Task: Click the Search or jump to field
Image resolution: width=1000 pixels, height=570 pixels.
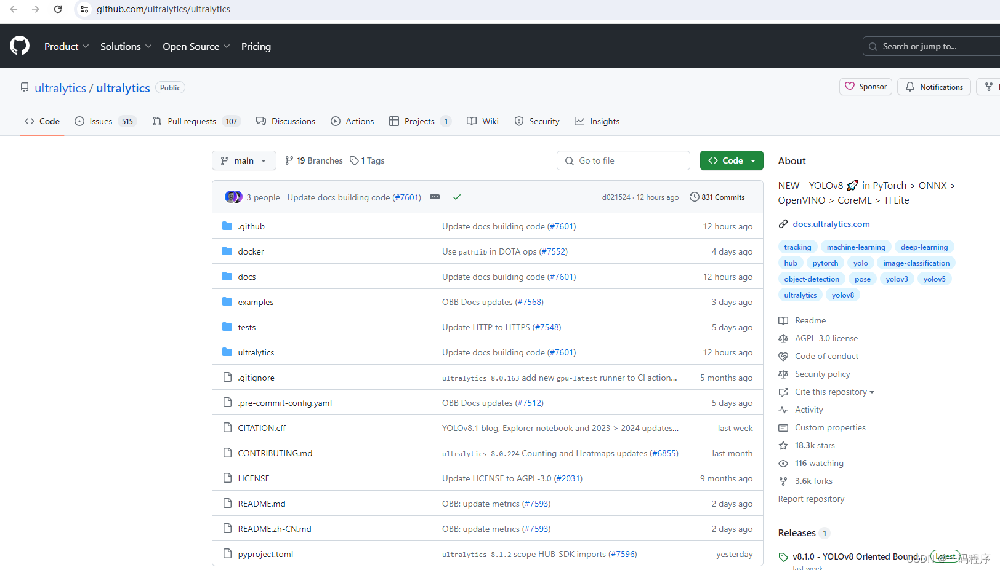Action: 931,46
